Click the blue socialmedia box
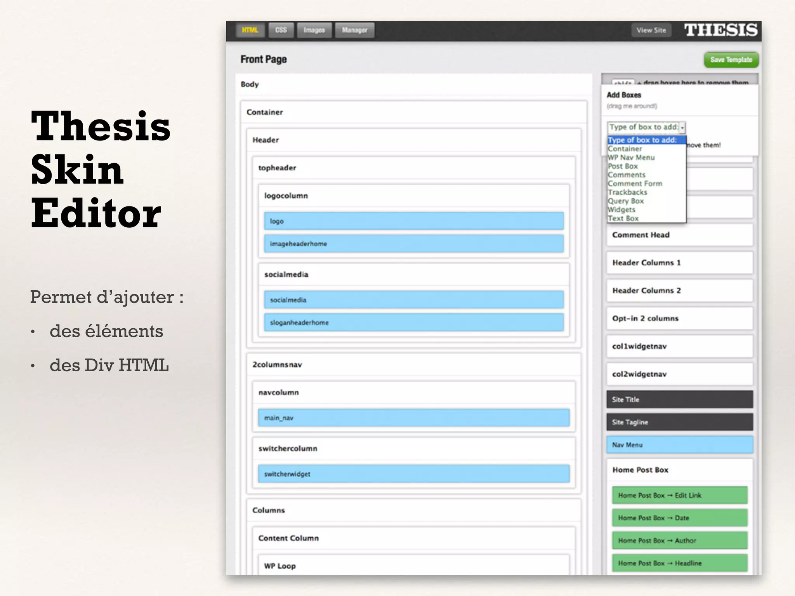The width and height of the screenshot is (795, 596). click(x=414, y=300)
